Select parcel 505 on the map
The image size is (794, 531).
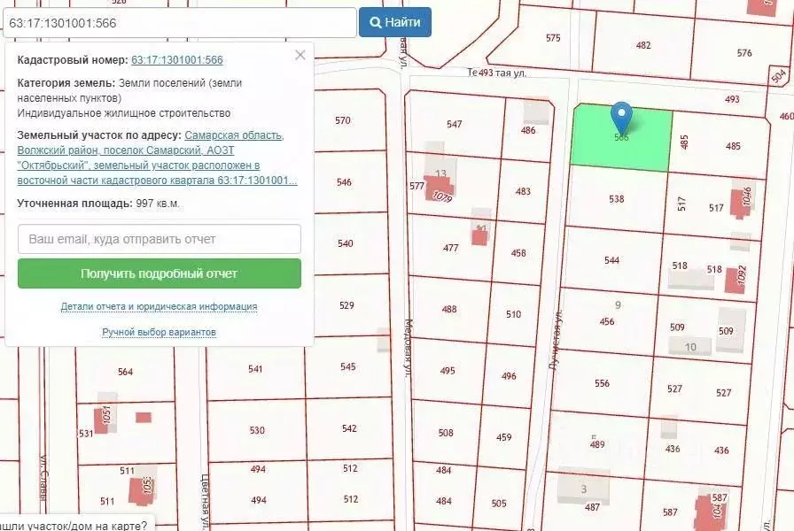[499, 504]
